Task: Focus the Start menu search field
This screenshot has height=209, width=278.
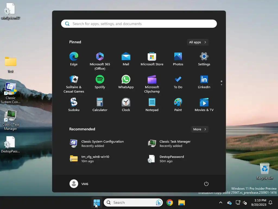Action: tap(139, 24)
